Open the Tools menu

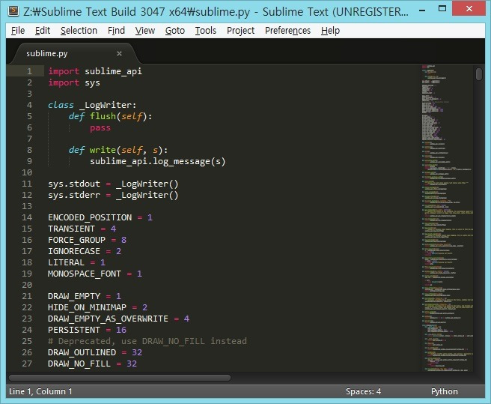(206, 31)
